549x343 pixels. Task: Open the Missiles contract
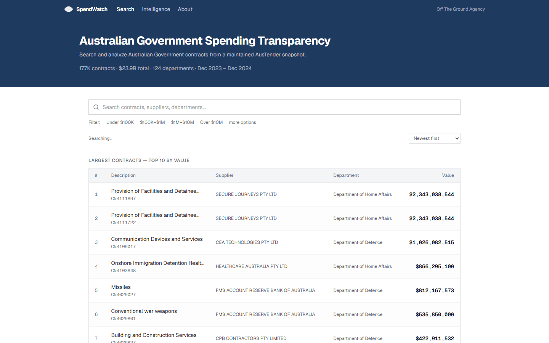point(121,287)
